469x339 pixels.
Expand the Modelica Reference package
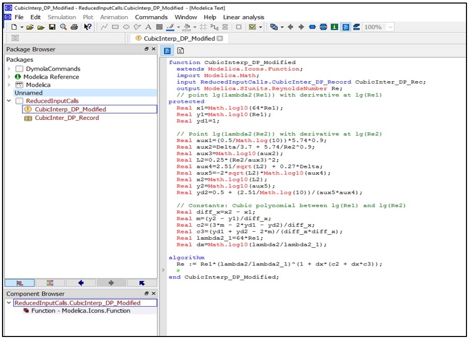(x=9, y=77)
